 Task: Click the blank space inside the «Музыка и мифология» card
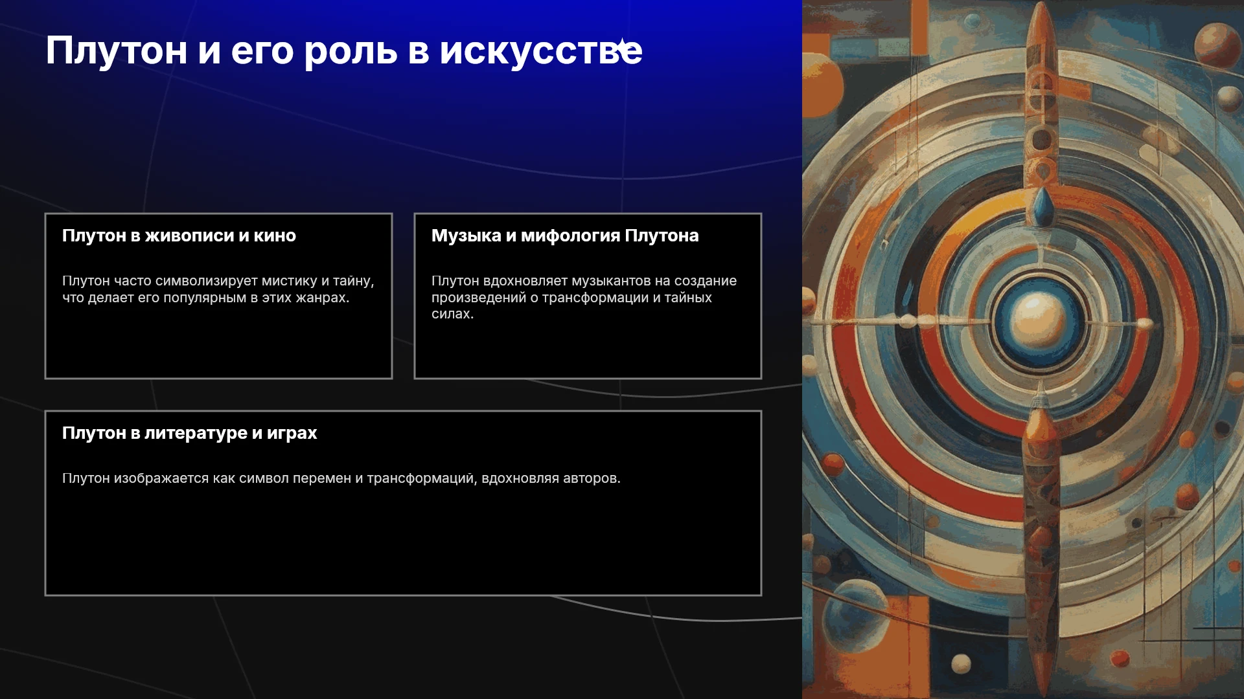click(588, 349)
